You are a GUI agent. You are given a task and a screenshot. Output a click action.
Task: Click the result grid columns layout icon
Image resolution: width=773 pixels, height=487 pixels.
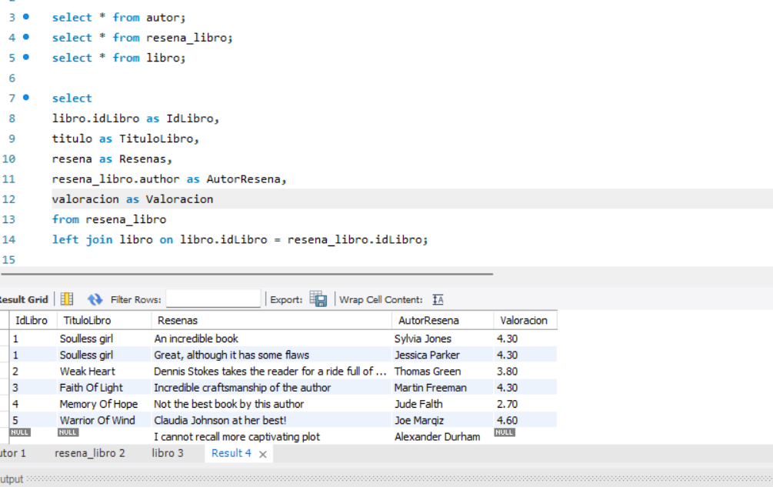(x=67, y=299)
